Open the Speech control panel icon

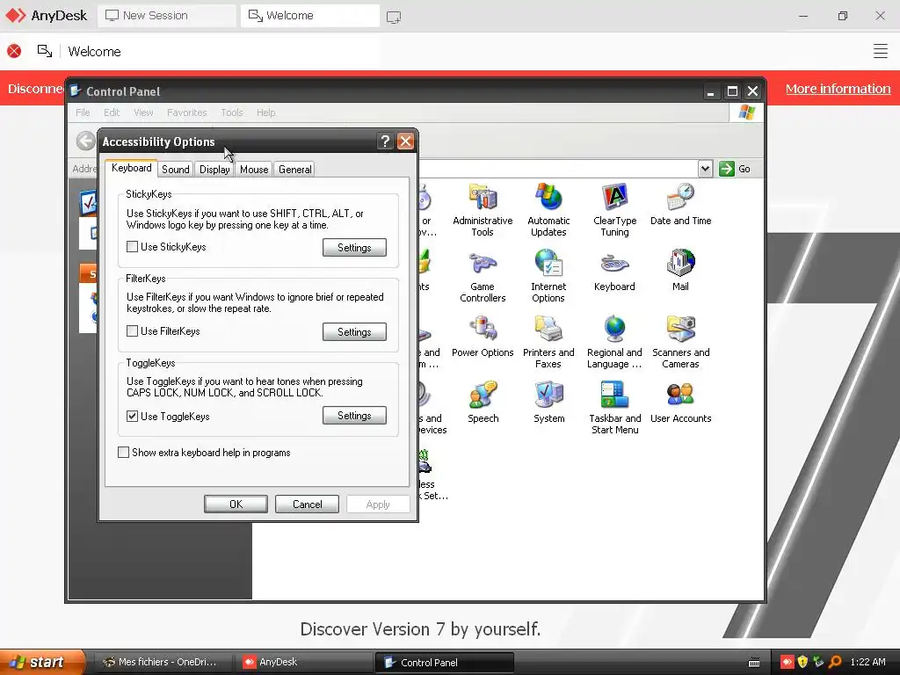[483, 403]
